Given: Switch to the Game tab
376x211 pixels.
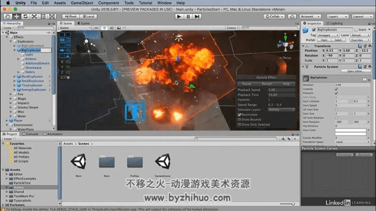Looking at the screenshot, I should 84,23.
